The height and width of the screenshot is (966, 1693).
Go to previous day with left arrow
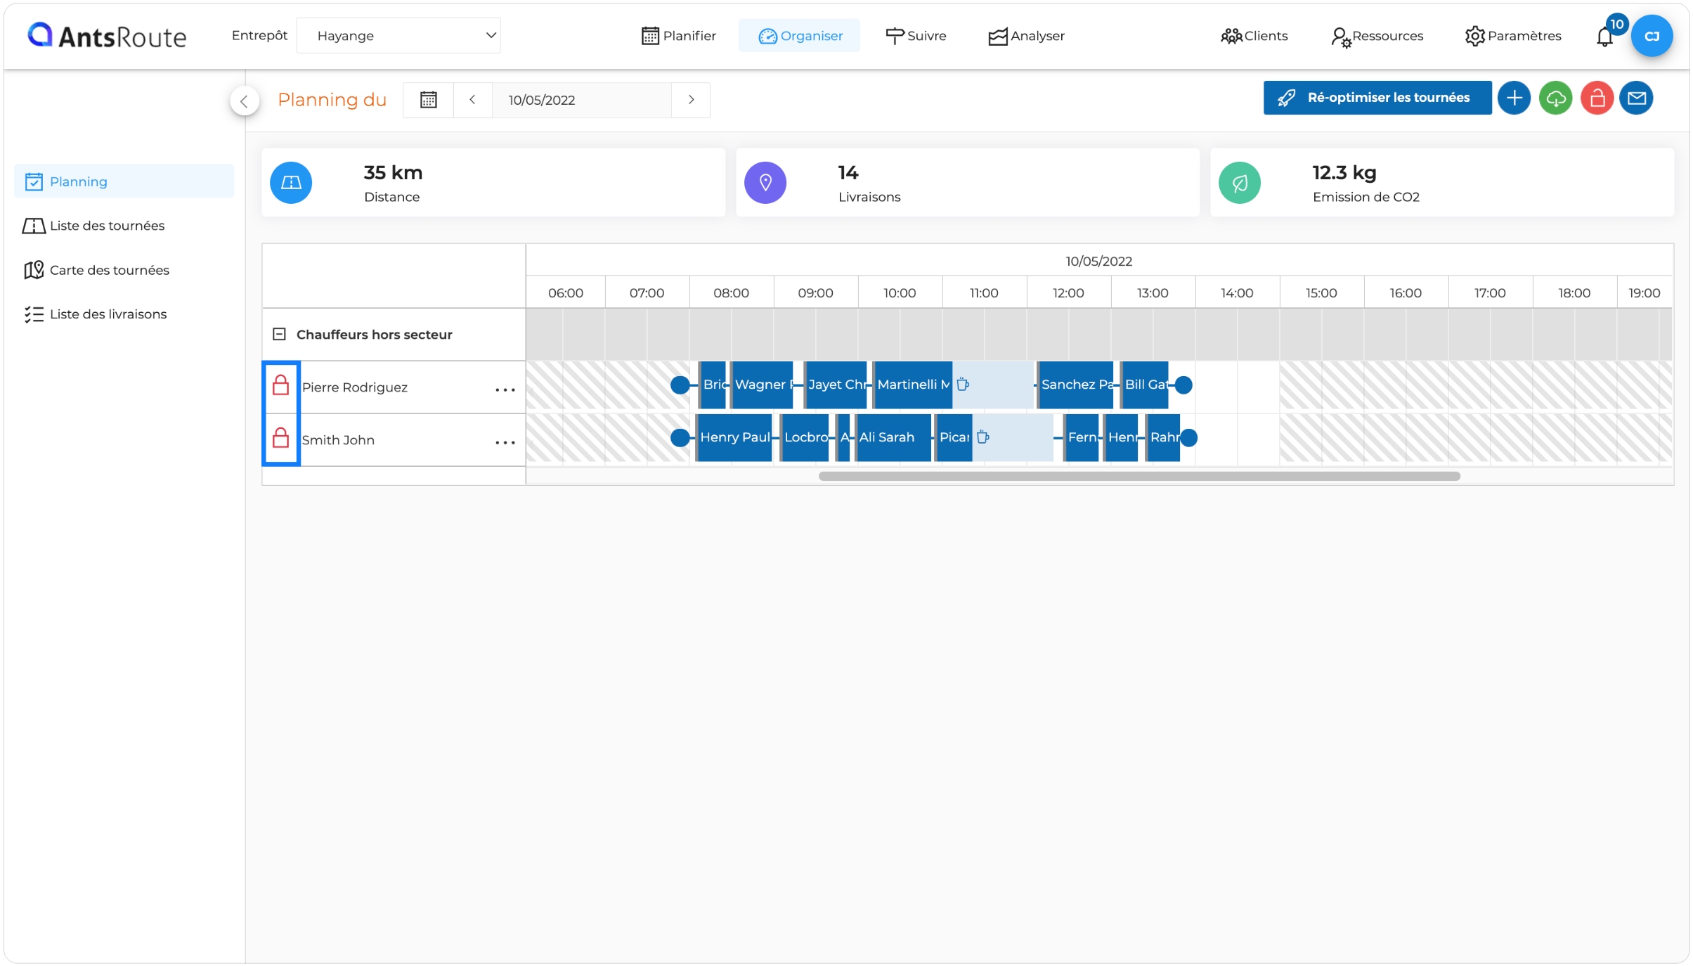pos(472,100)
